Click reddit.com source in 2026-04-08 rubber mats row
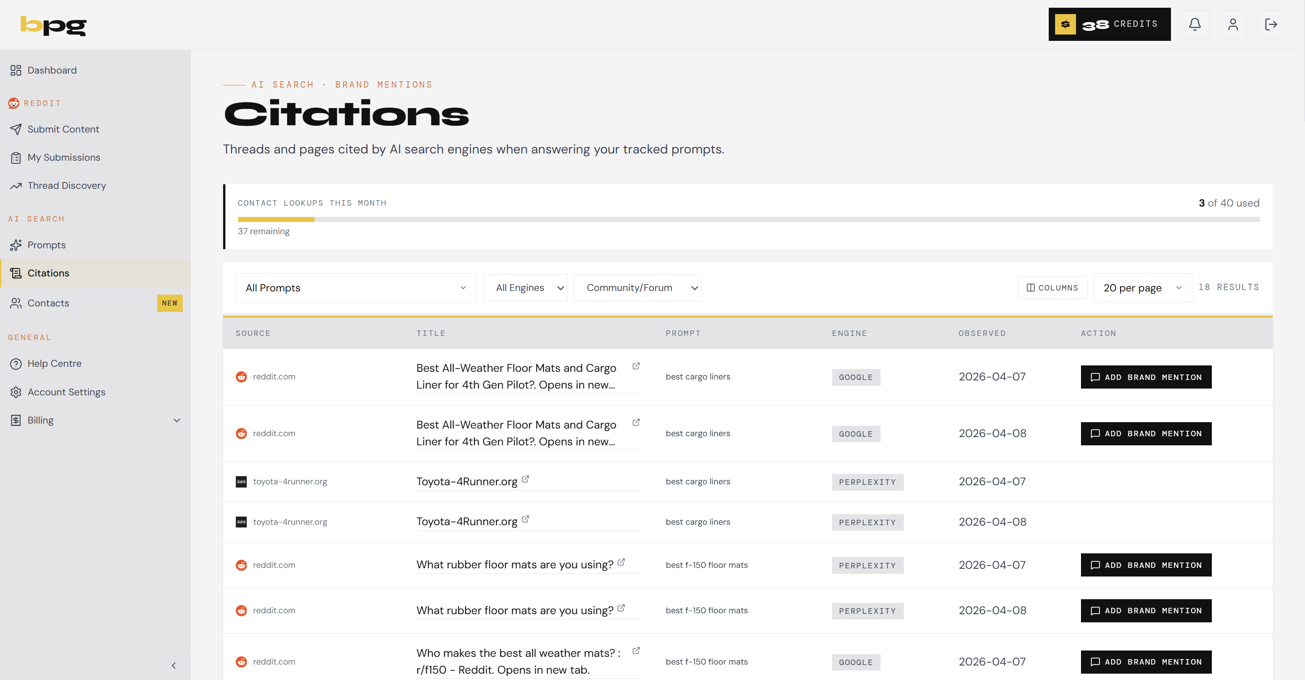 click(274, 611)
